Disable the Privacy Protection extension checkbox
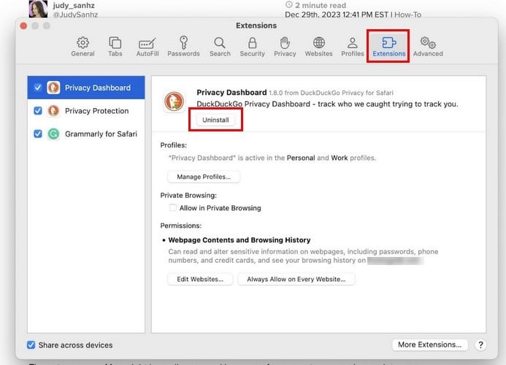The height and width of the screenshot is (365, 506). tap(38, 111)
